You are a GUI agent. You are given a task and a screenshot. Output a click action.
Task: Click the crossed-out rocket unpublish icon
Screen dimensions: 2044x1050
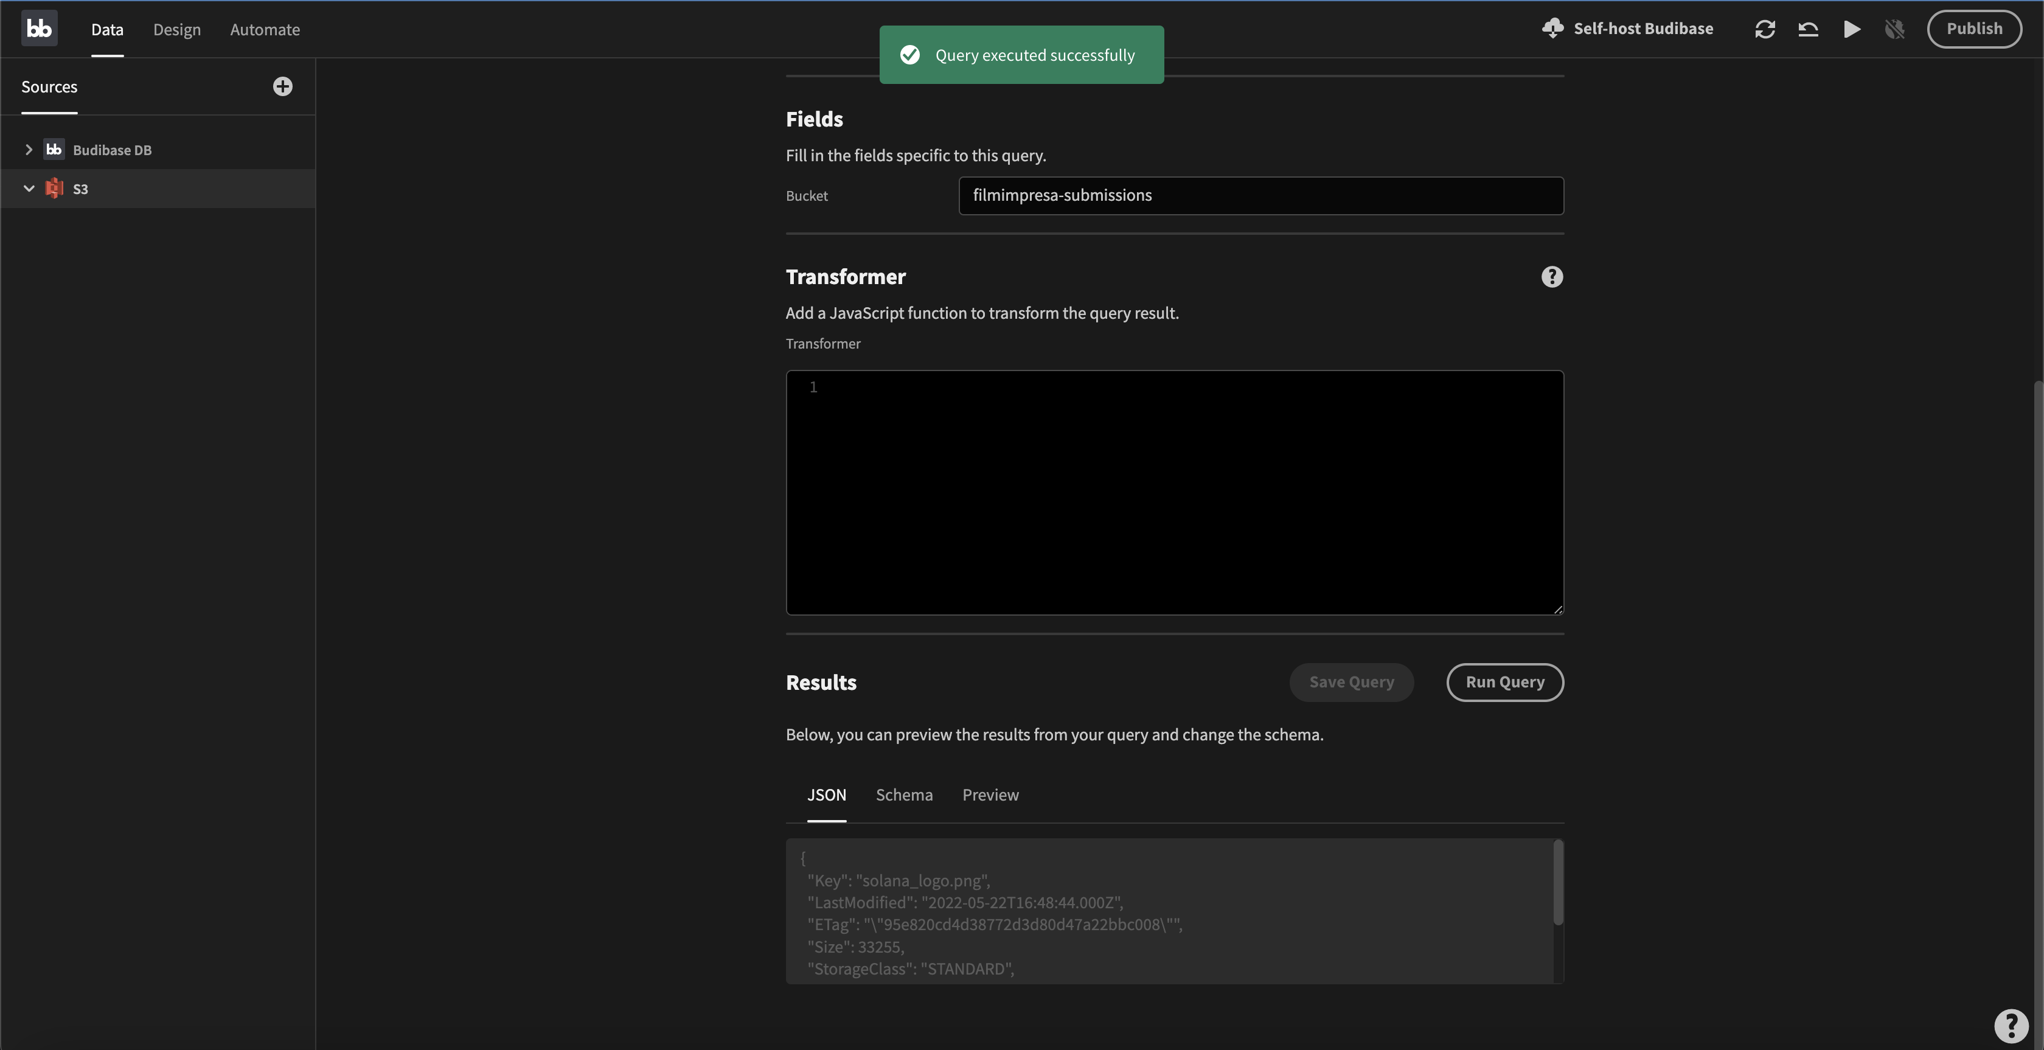point(1894,29)
